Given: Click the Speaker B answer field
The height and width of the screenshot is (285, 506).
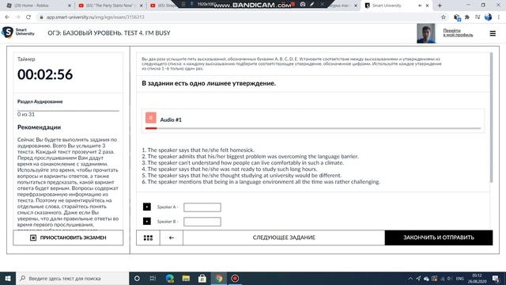Looking at the screenshot, I should coord(202,222).
